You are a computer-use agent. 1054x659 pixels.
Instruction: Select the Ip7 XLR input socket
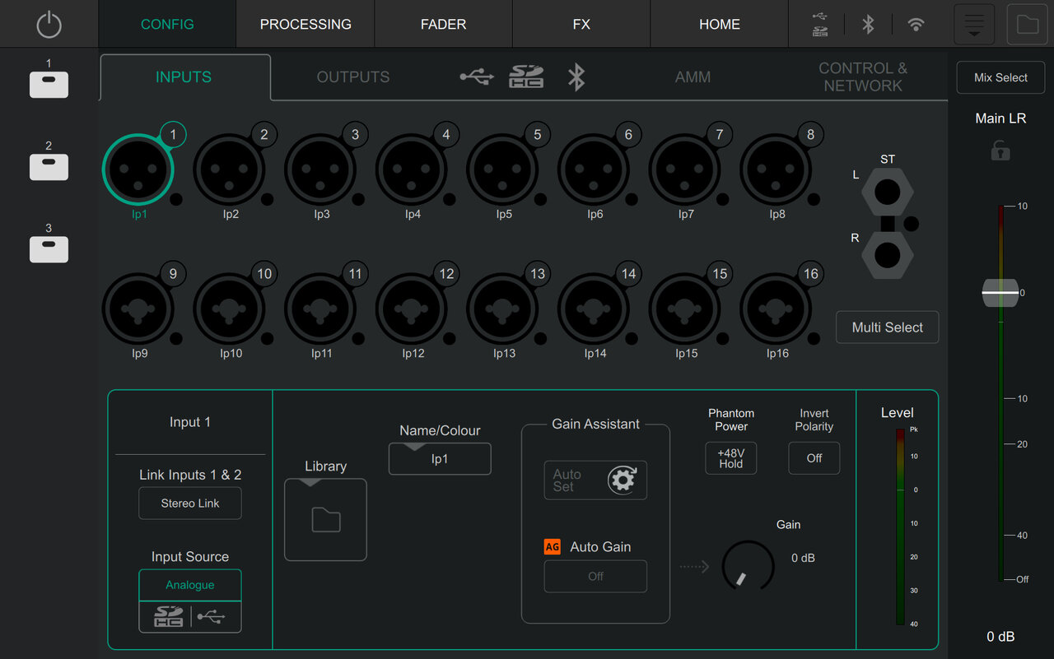pyautogui.click(x=685, y=169)
